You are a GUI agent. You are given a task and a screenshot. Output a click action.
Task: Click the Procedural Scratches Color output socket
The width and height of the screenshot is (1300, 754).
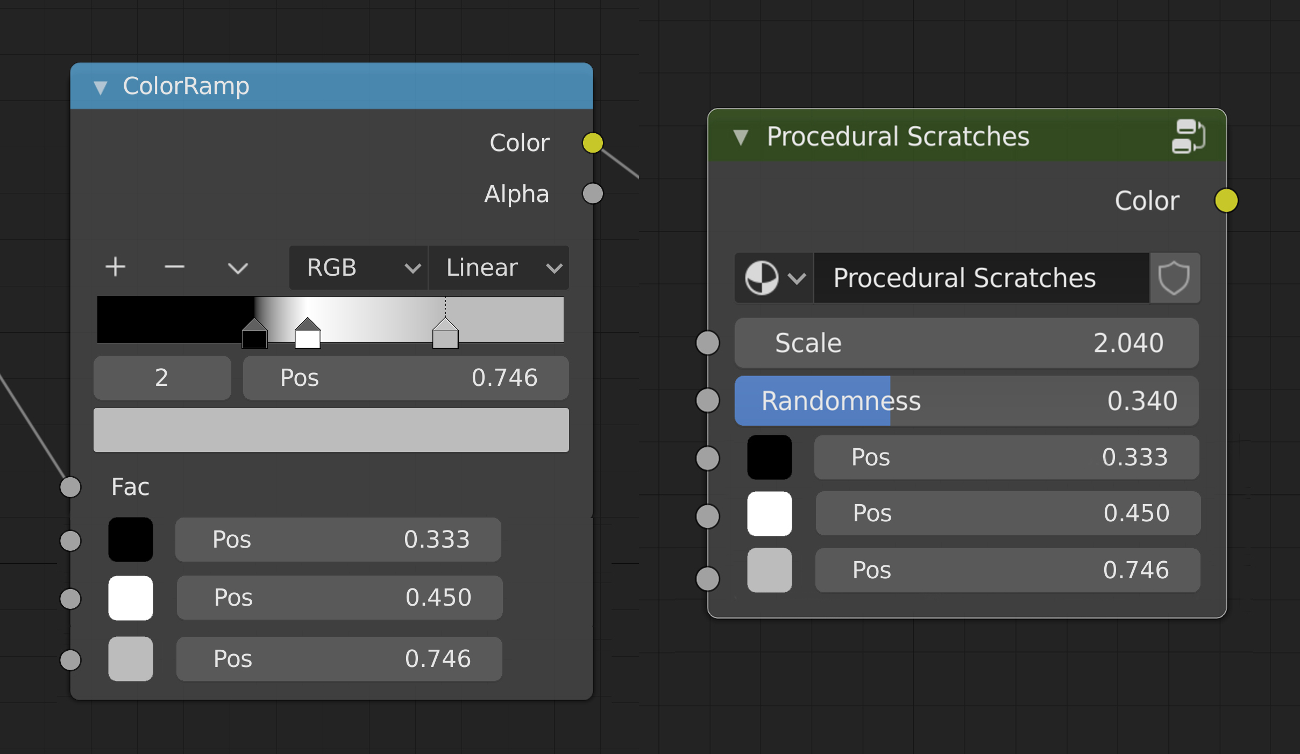click(1226, 200)
